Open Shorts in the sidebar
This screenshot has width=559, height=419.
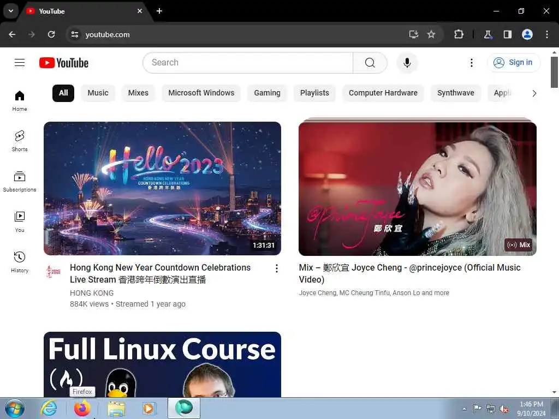(x=20, y=141)
